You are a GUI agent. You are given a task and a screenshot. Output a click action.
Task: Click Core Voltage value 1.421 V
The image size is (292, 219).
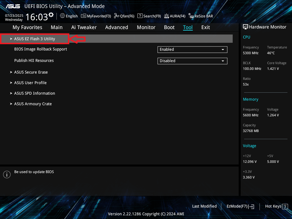tap(273, 69)
